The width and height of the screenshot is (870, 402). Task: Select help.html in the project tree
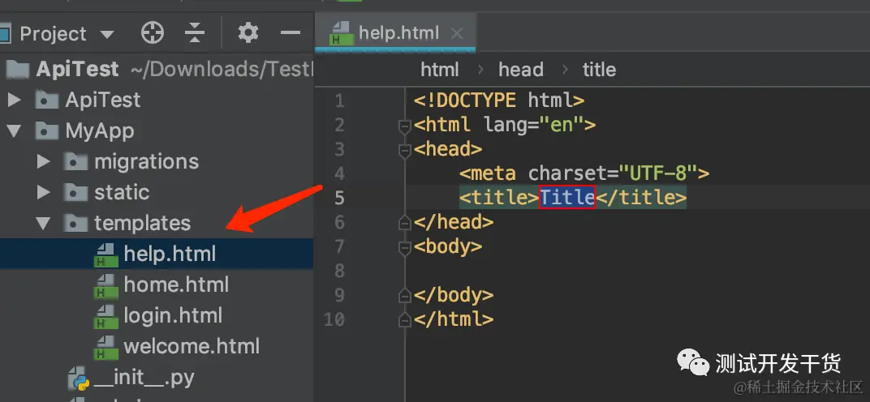tap(157, 254)
